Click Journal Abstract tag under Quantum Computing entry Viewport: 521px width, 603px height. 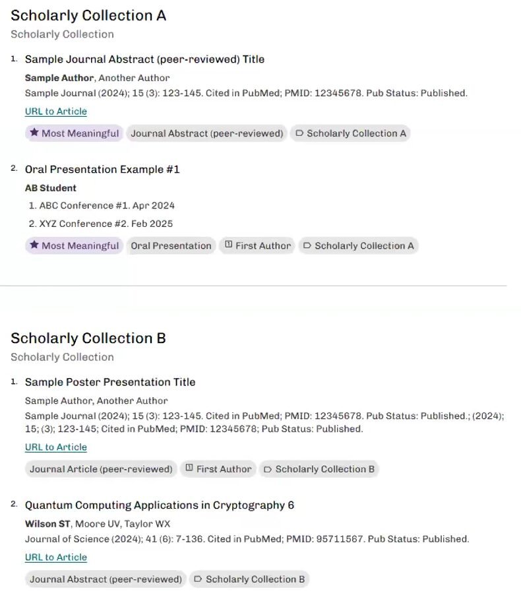coord(106,579)
